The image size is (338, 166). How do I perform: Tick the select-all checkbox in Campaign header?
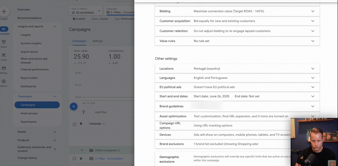click(74, 124)
